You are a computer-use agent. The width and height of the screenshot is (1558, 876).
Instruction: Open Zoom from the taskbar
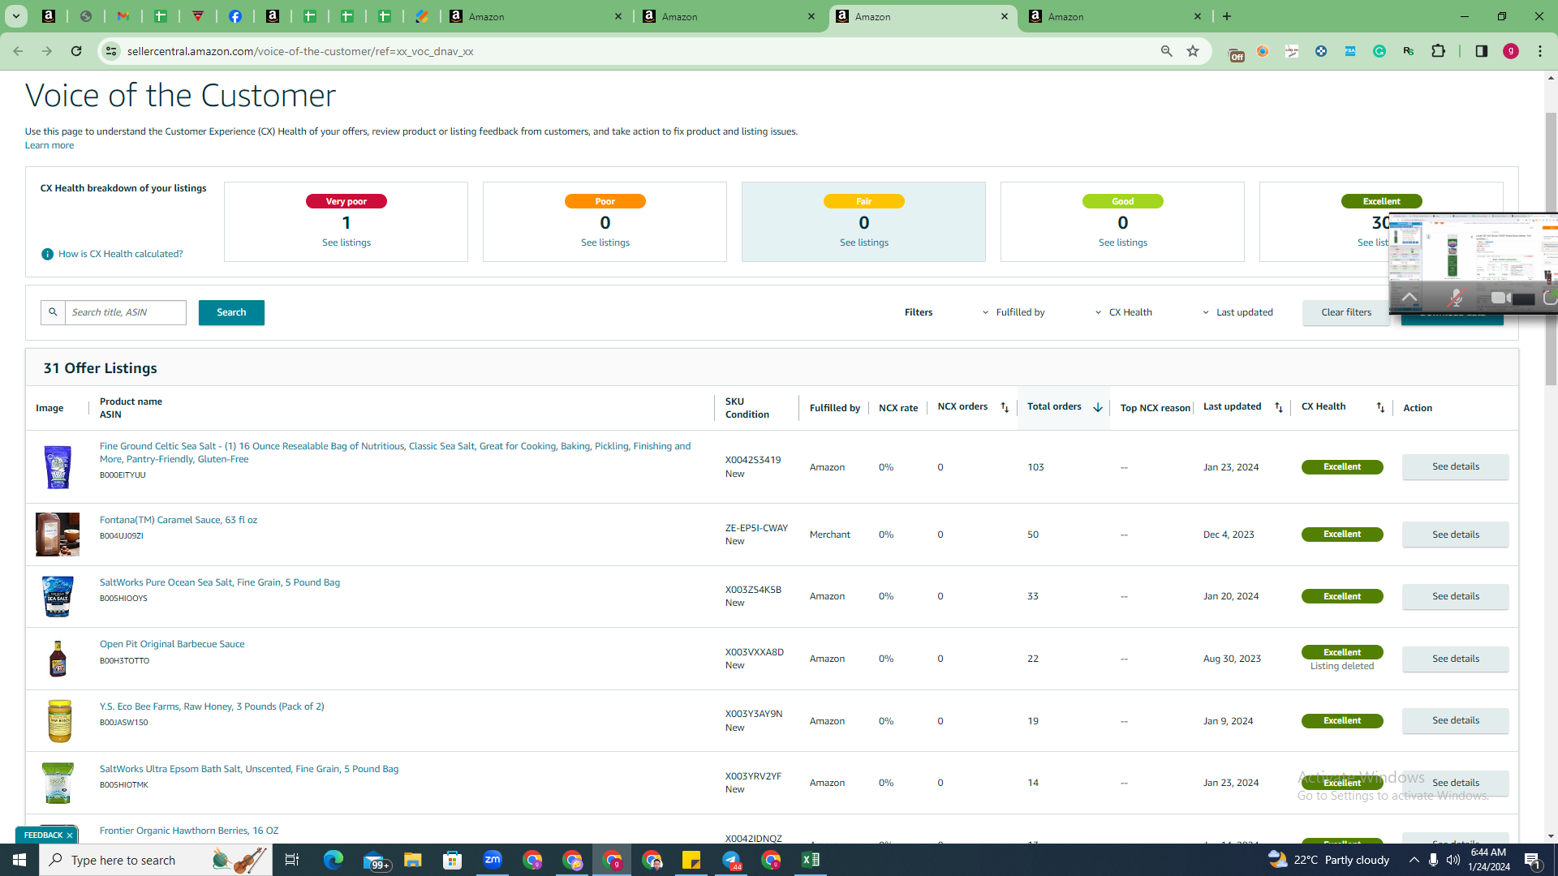[493, 860]
